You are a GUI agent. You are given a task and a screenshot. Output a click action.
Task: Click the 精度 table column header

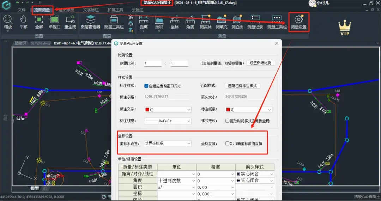click(x=216, y=167)
